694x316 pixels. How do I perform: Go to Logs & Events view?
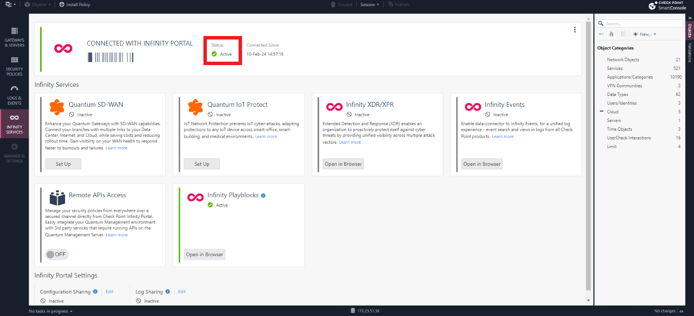(x=14, y=95)
